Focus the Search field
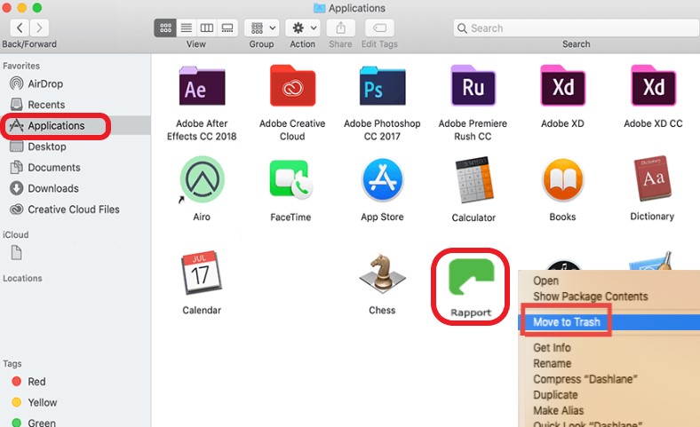The width and height of the screenshot is (700, 427). tap(576, 28)
